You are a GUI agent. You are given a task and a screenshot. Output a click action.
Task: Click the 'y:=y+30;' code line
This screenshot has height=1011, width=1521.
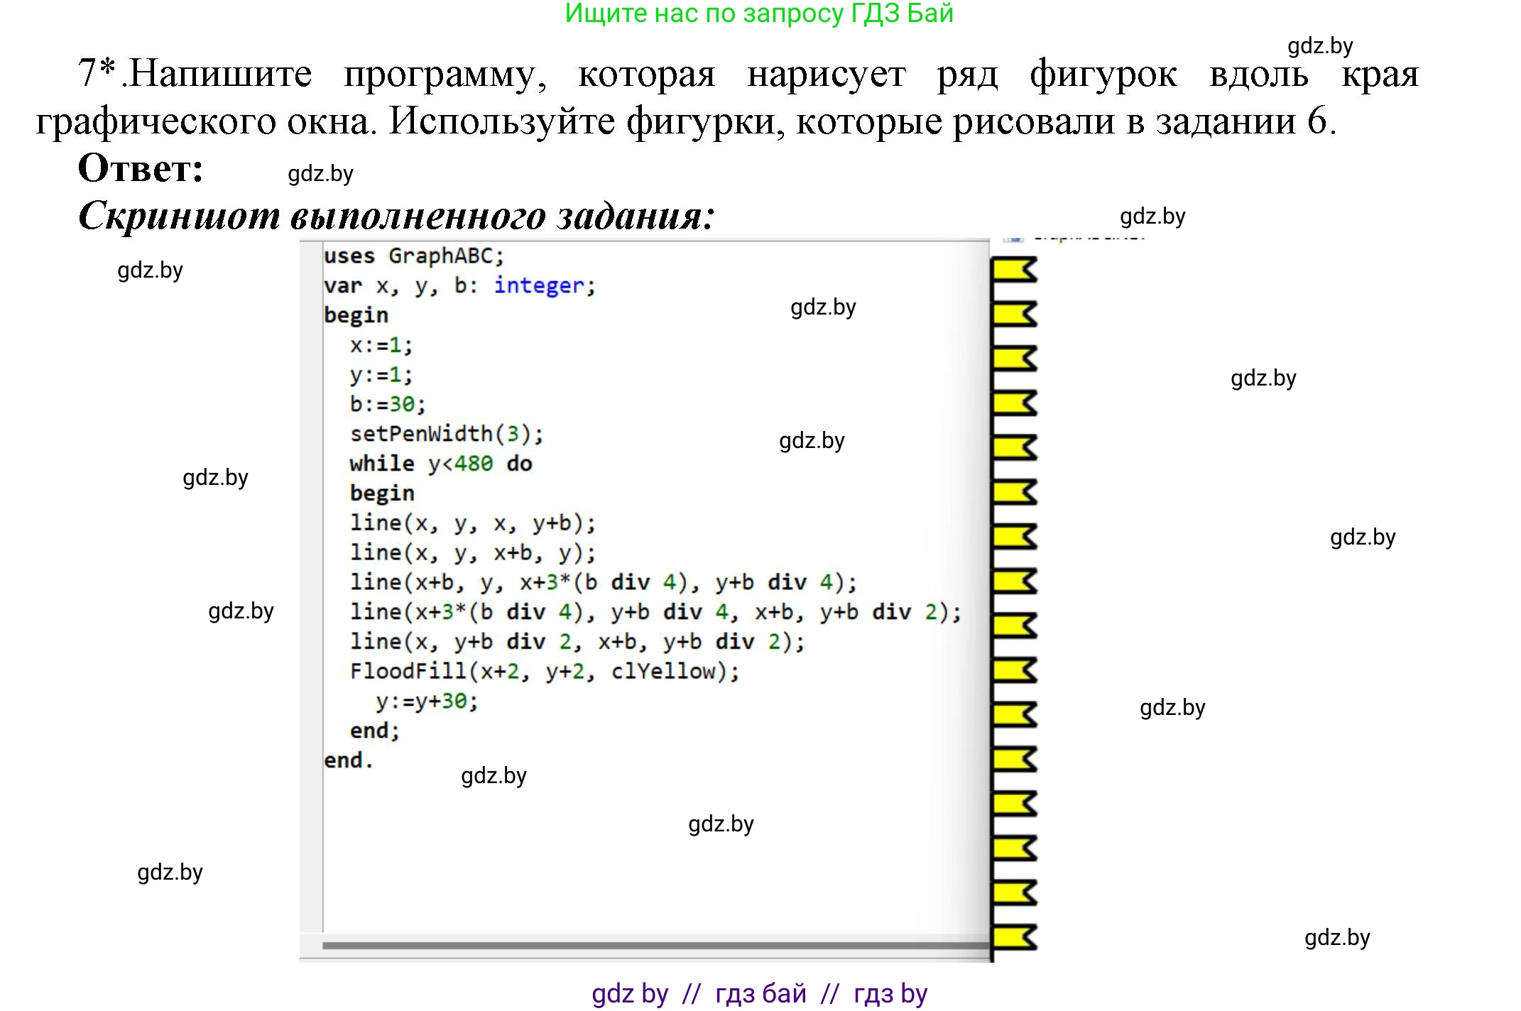[x=427, y=701]
